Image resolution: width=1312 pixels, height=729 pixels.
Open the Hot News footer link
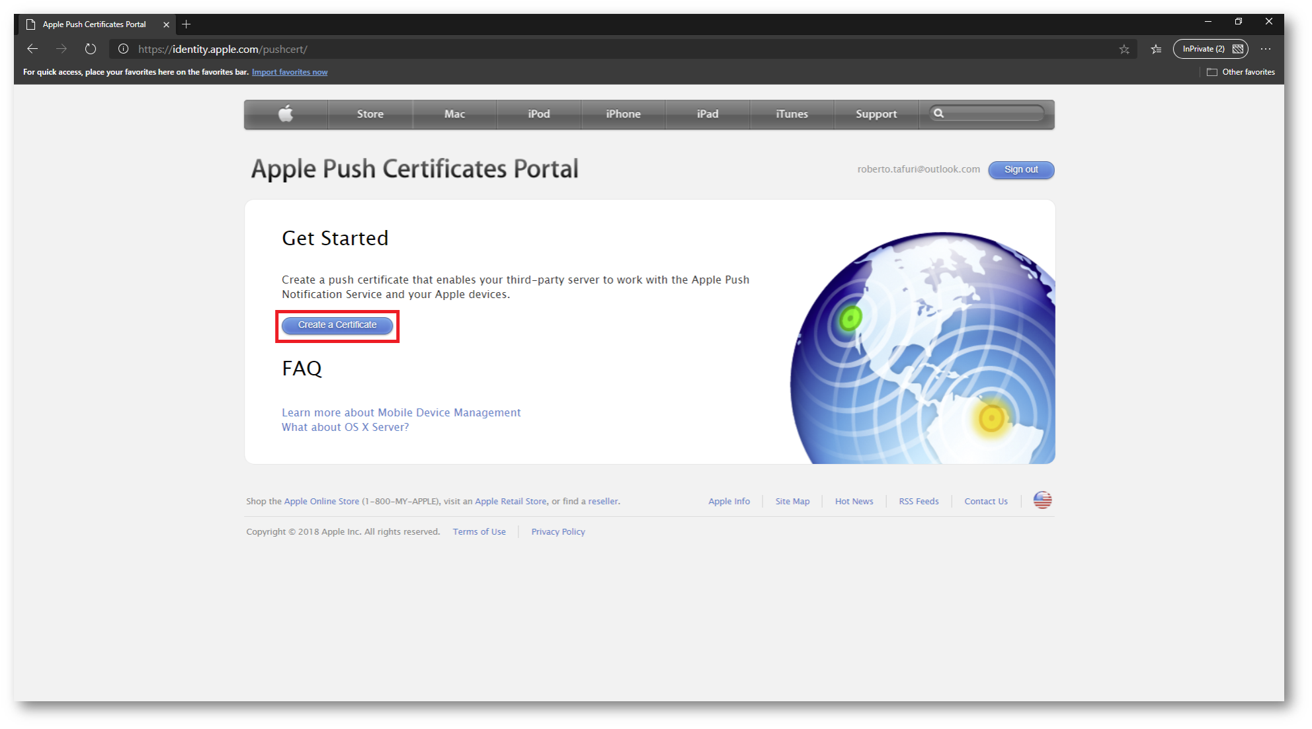(854, 502)
